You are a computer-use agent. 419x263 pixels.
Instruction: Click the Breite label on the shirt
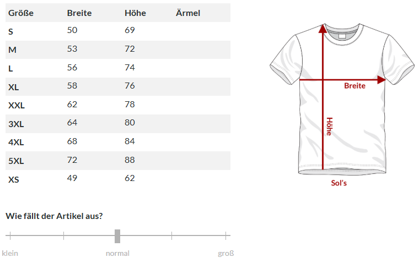pos(354,86)
